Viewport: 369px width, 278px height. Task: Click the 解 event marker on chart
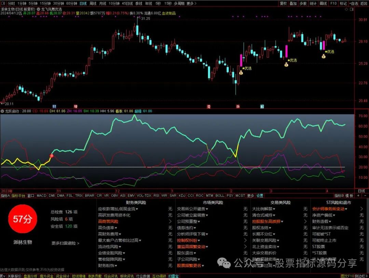(262, 106)
